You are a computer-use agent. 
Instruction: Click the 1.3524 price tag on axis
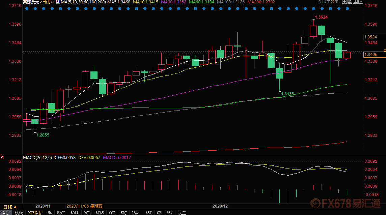click(x=375, y=37)
